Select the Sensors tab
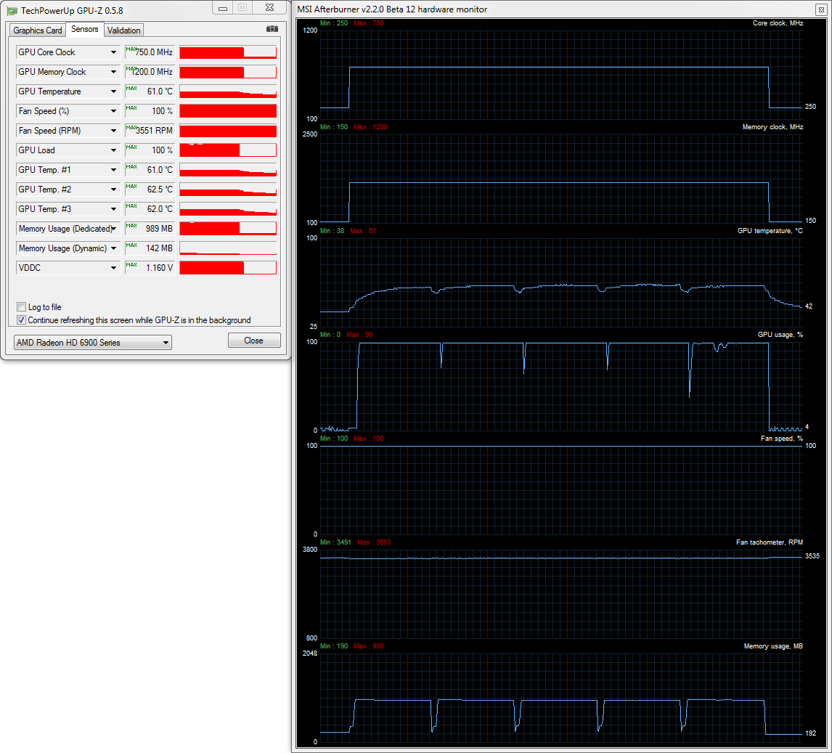832x753 pixels. click(85, 29)
